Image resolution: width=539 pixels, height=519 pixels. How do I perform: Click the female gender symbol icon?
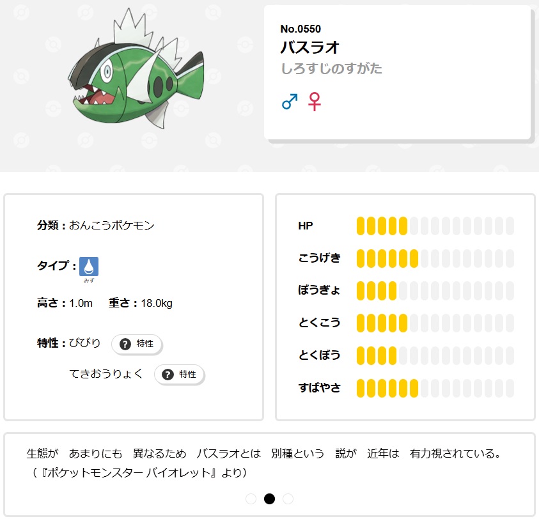coord(314,102)
